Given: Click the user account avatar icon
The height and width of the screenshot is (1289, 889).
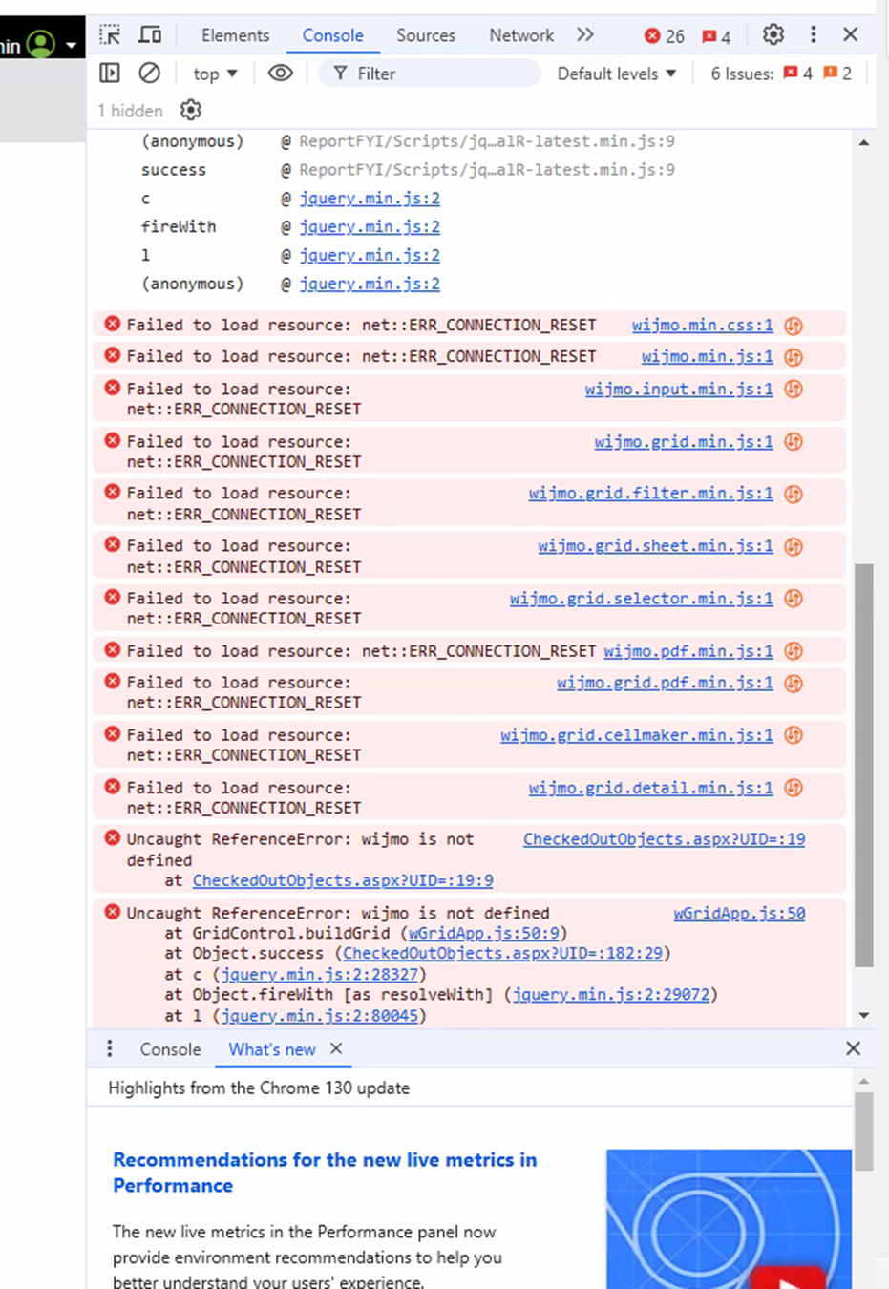Looking at the screenshot, I should pos(41,44).
